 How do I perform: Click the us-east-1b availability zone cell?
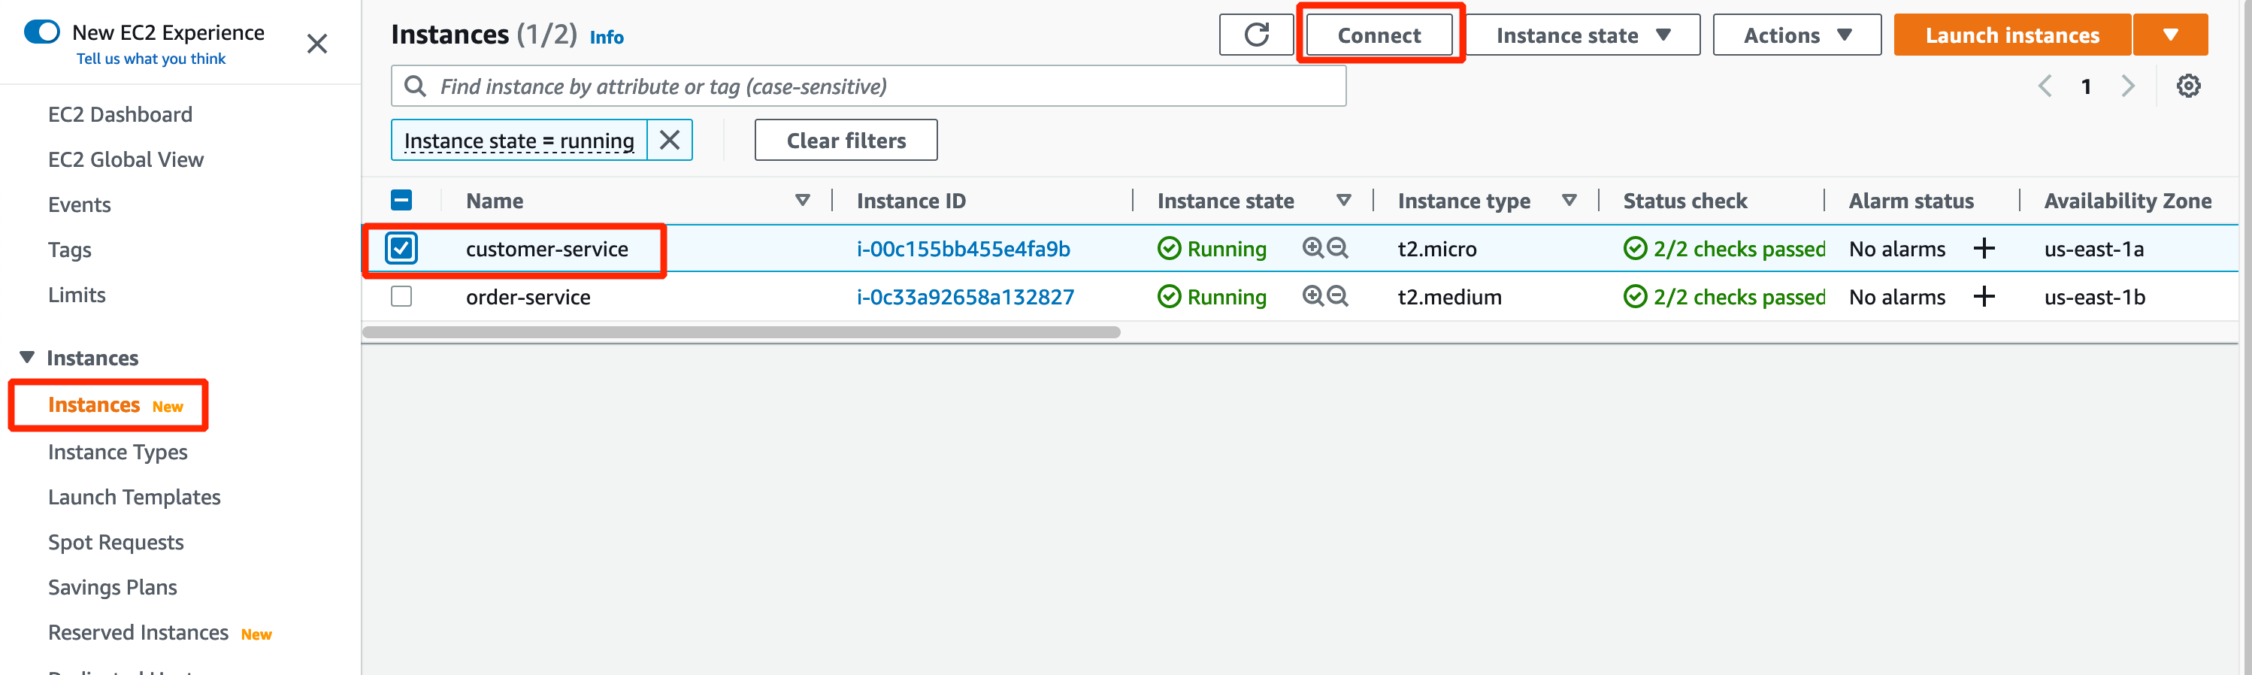[2095, 296]
